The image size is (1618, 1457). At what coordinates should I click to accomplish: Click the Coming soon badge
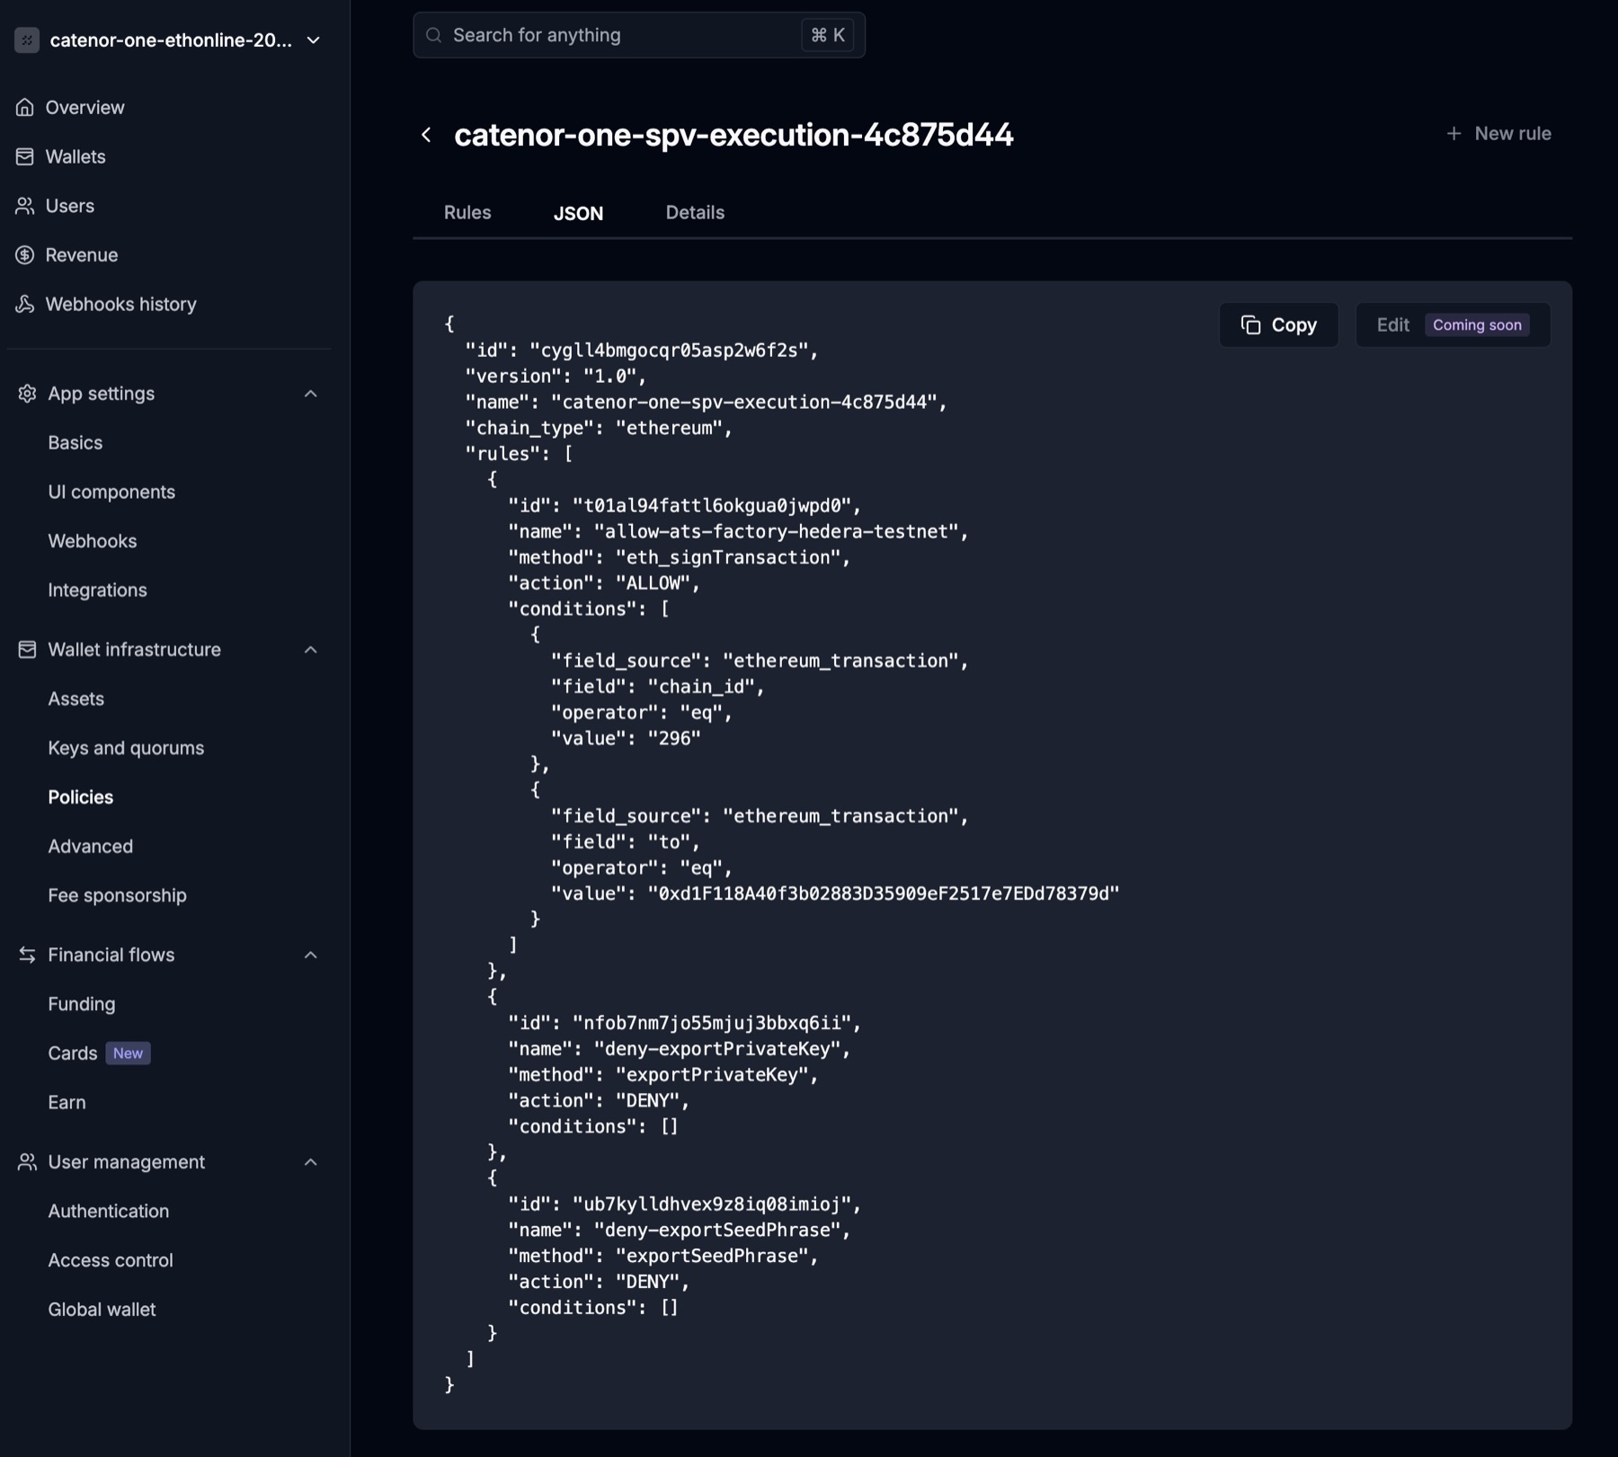(1477, 324)
